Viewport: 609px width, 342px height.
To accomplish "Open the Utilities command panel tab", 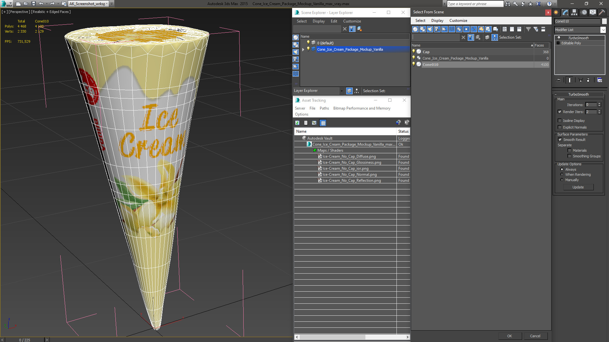I will (602, 12).
